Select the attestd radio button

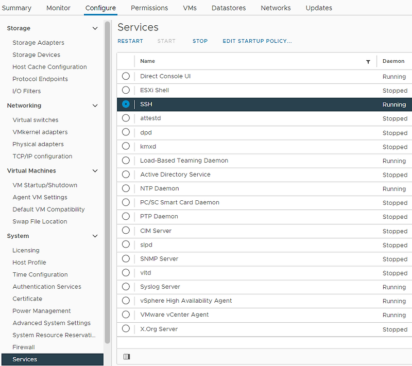pyautogui.click(x=126, y=118)
